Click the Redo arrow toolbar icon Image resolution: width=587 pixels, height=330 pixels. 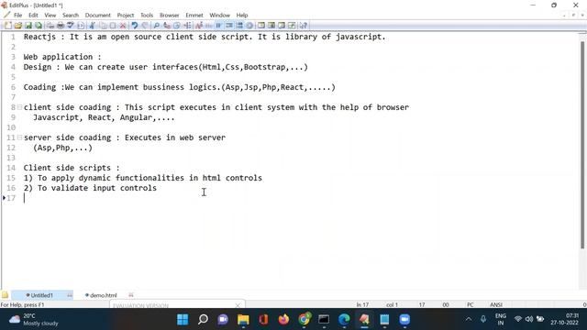145,26
